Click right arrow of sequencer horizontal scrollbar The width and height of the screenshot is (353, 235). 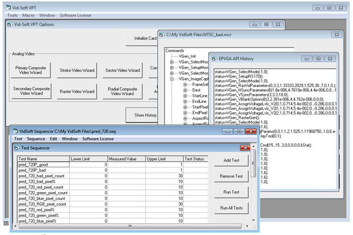tap(247, 226)
